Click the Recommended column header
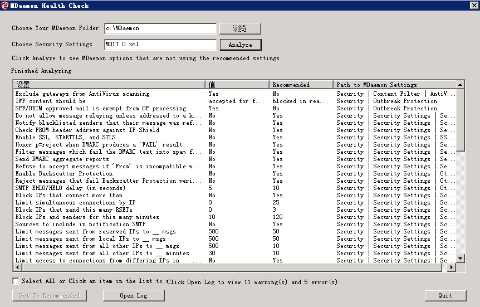Image resolution: width=480 pixels, height=307 pixels. (x=301, y=85)
